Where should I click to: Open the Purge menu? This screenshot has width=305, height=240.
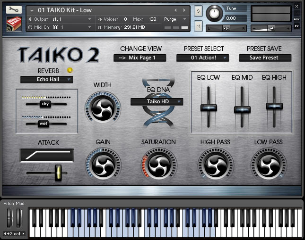click(x=175, y=19)
